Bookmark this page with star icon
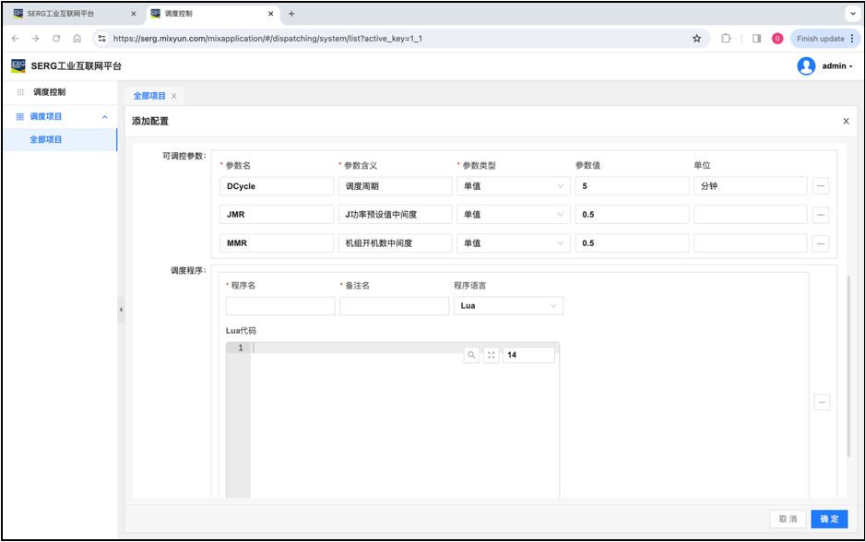This screenshot has width=865, height=542. (696, 39)
